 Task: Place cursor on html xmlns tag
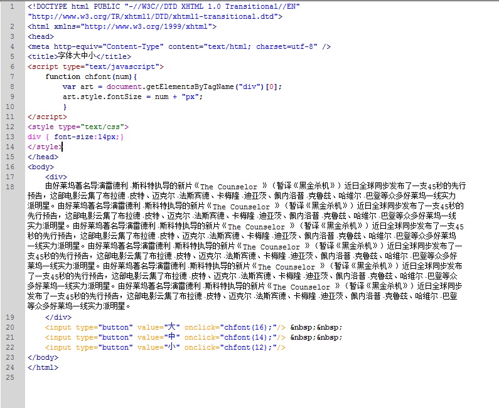tap(122, 27)
